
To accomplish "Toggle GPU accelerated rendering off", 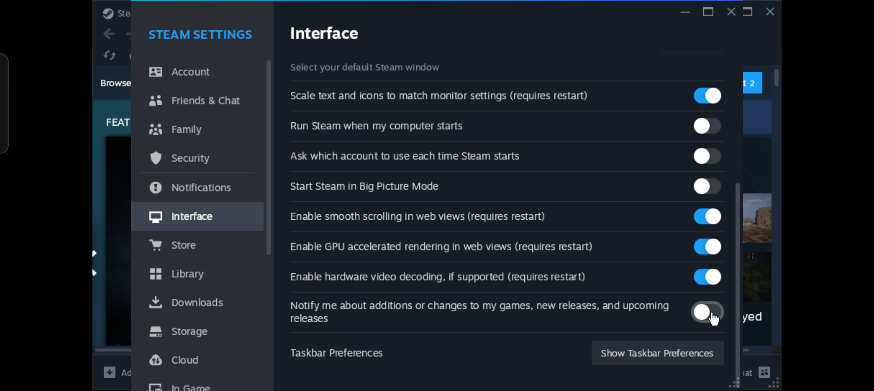I will [707, 247].
